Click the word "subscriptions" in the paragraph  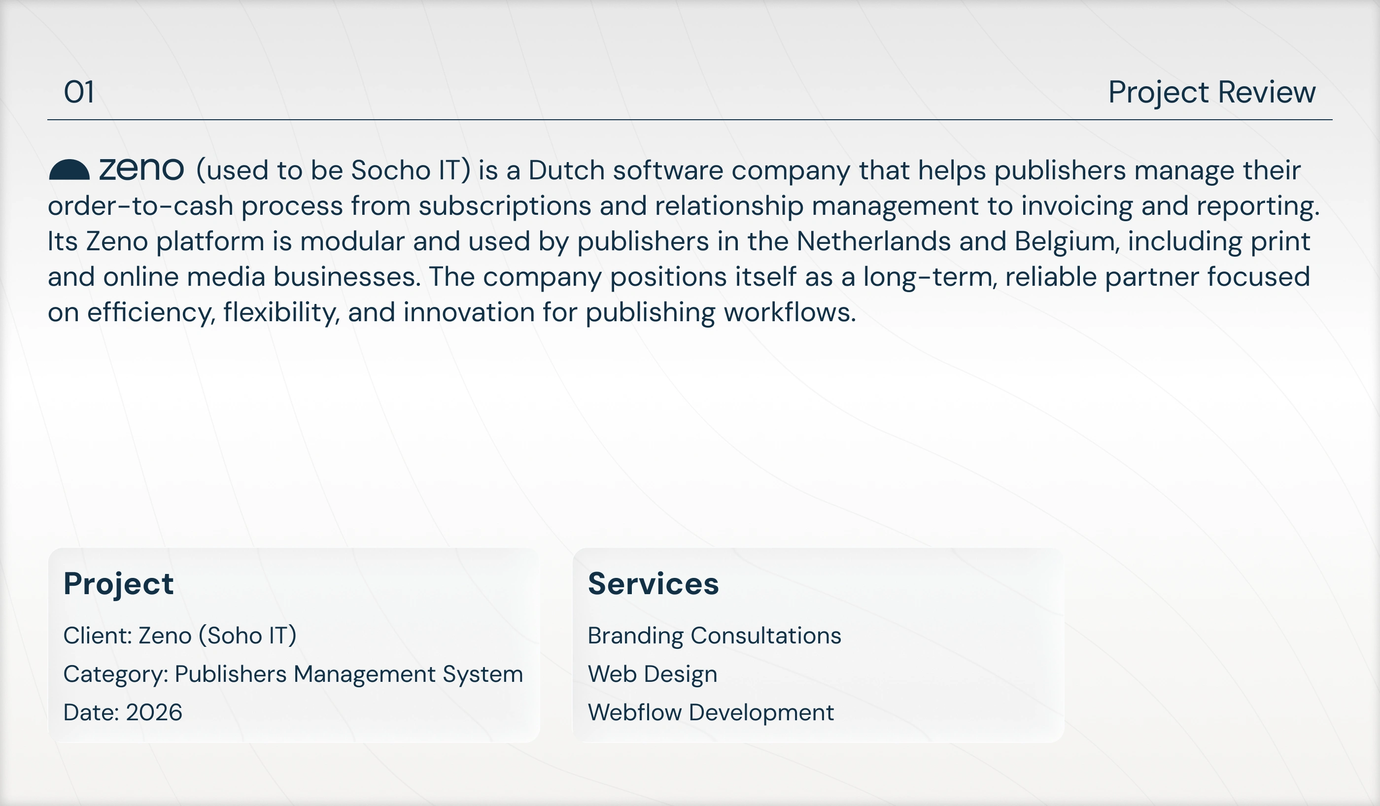(x=505, y=206)
